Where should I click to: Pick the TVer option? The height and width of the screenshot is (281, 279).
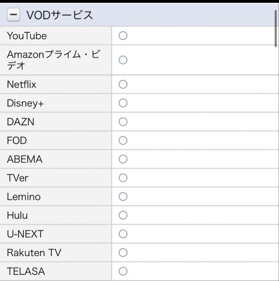[x=122, y=178]
